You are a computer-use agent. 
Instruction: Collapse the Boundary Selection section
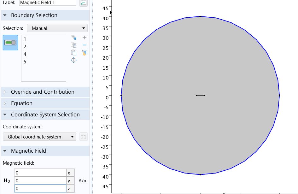click(x=5, y=15)
